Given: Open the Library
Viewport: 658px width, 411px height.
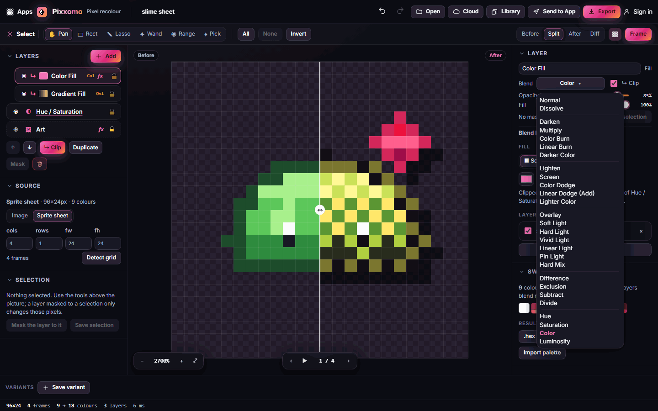Looking at the screenshot, I should coord(505,11).
